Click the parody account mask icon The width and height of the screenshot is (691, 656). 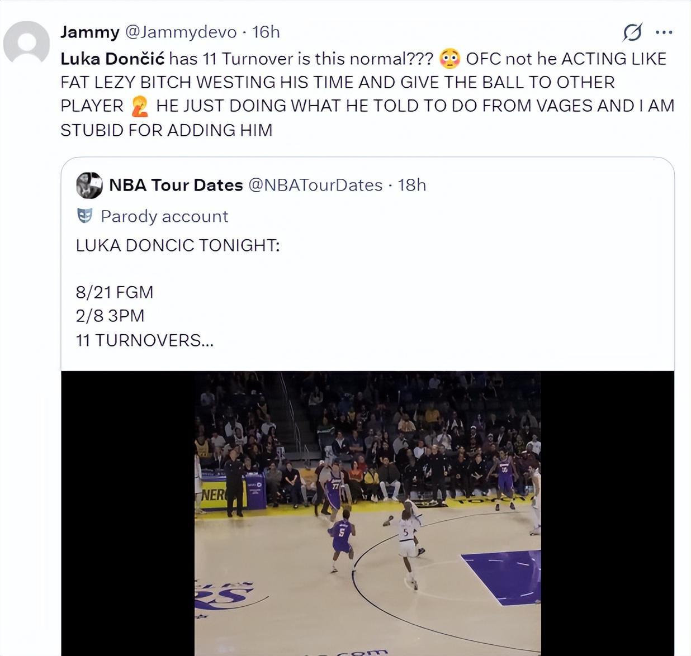84,216
